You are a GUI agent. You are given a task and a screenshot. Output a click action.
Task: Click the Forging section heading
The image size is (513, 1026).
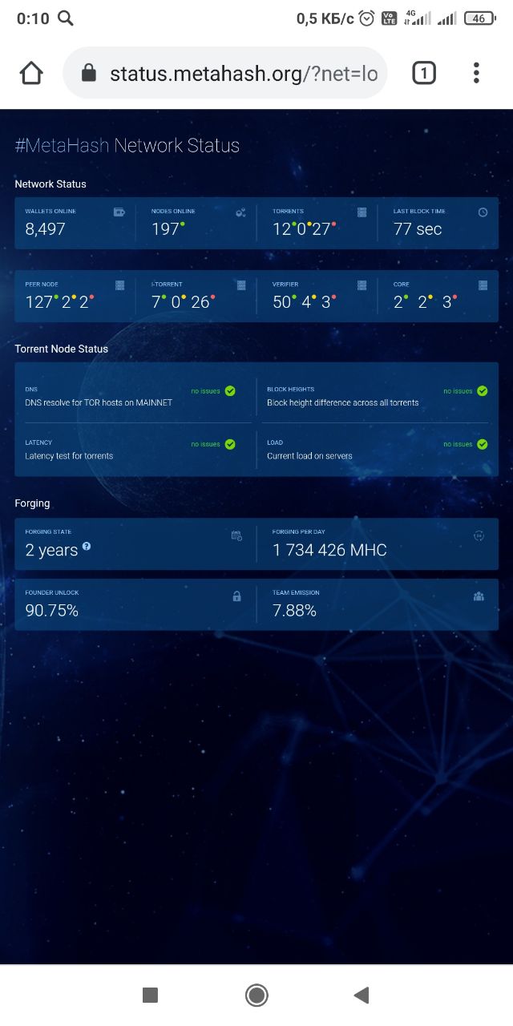click(32, 503)
